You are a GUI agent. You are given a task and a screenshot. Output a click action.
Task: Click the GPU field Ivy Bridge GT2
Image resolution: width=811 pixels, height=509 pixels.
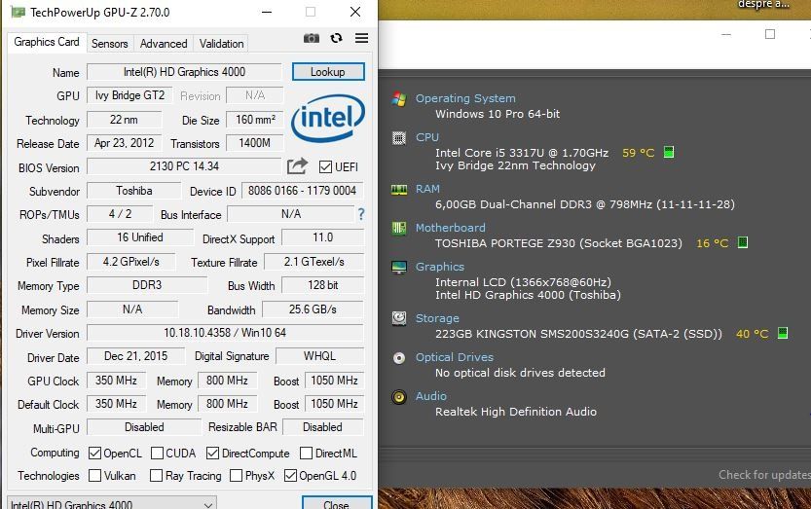tap(129, 95)
